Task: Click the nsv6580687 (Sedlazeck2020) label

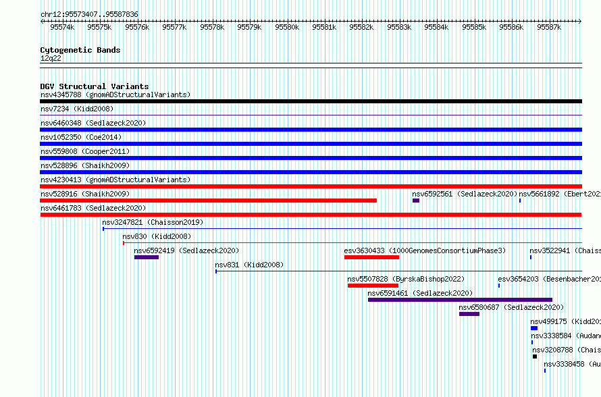Action: pyautogui.click(x=511, y=307)
